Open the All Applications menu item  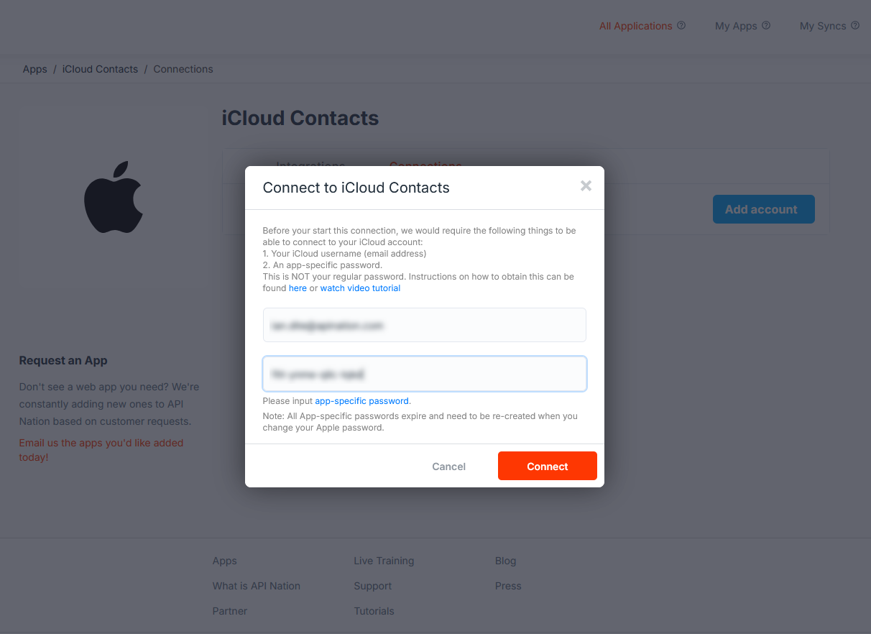pyautogui.click(x=636, y=26)
